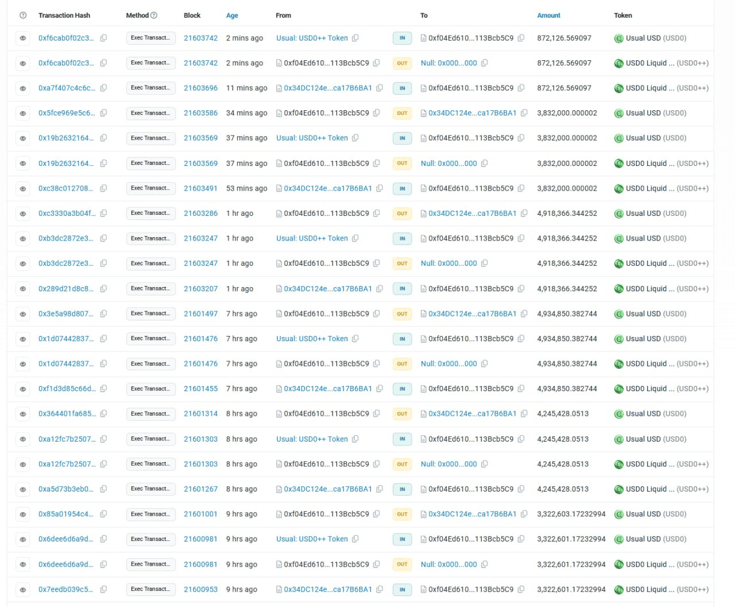The width and height of the screenshot is (735, 607).
Task: Click Exec Transact method in 0x7eedb039c5 row
Action: coord(150,589)
